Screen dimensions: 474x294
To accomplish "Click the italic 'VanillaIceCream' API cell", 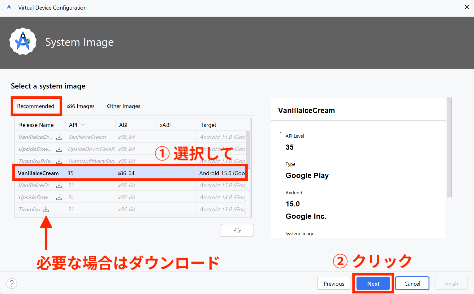I will (87, 137).
